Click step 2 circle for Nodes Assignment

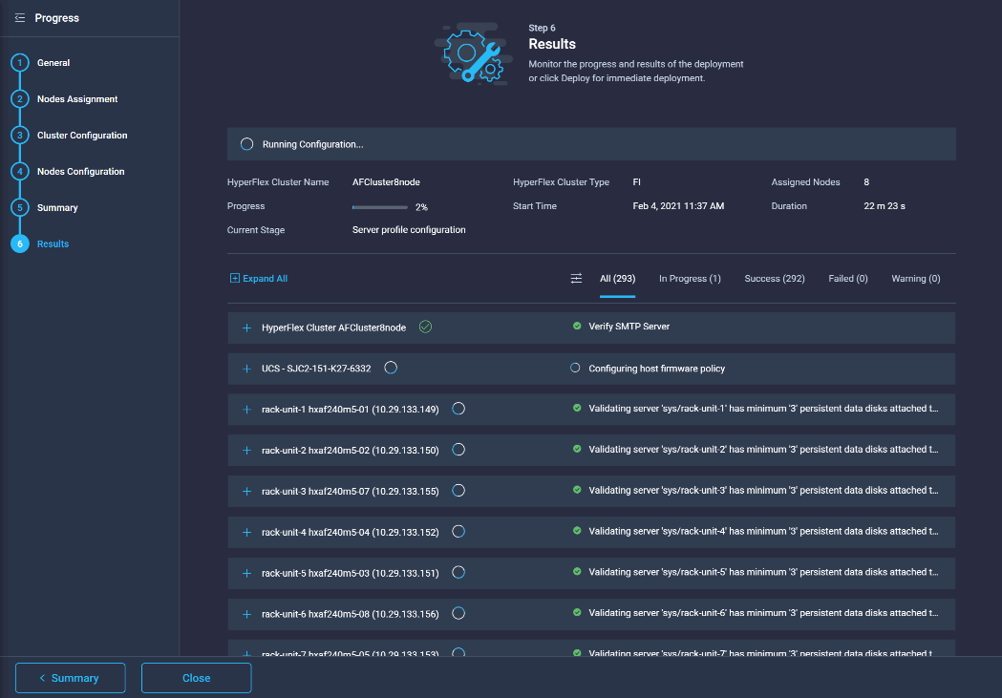pyautogui.click(x=20, y=99)
